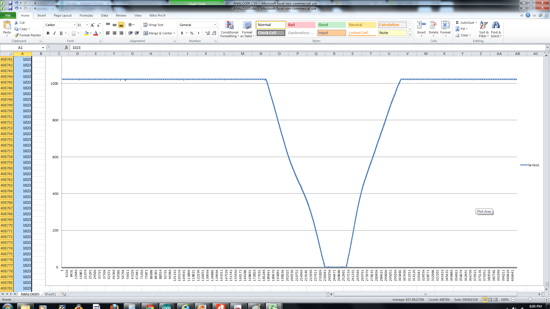Click the formula bar input
This screenshot has height=309, width=550.
(x=308, y=47)
